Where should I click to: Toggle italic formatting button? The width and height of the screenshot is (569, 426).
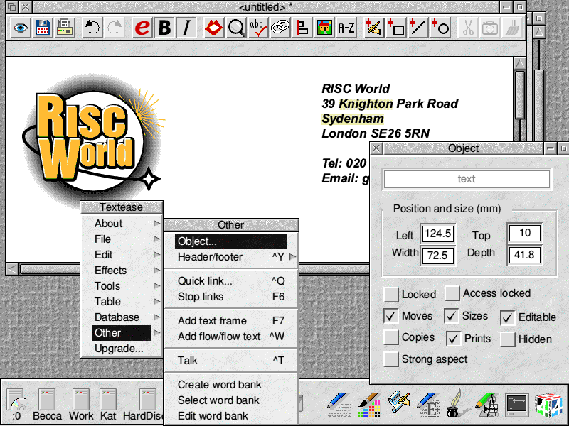pos(186,28)
